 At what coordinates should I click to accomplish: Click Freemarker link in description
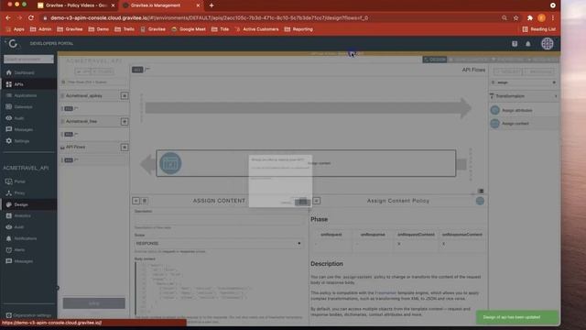[385, 293]
